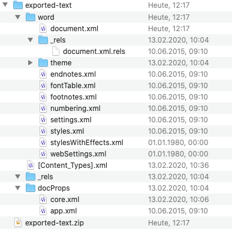Expand the theme folder triangle
Screen dimensions: 232x232
point(31,63)
